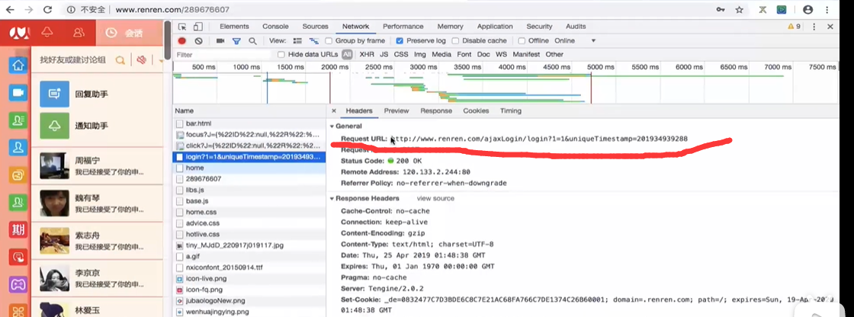Image resolution: width=854 pixels, height=317 pixels.
Task: Open the Timing tab of request details
Action: pos(511,111)
